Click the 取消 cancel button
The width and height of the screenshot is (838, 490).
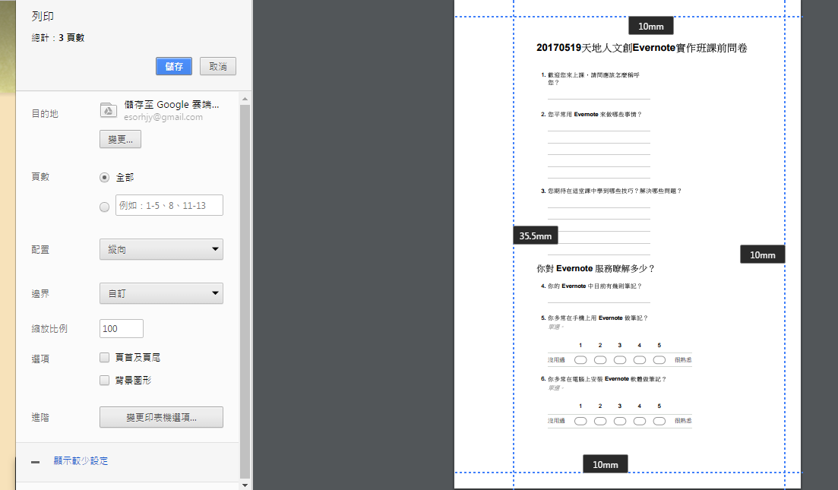tap(217, 66)
